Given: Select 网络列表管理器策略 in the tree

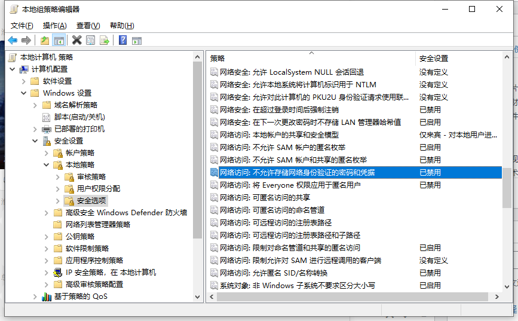Looking at the screenshot, I should [x=98, y=225].
